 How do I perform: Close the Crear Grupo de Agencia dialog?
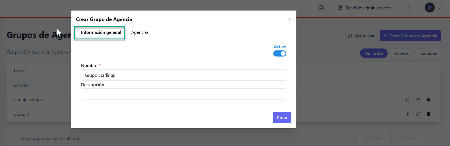click(x=289, y=19)
